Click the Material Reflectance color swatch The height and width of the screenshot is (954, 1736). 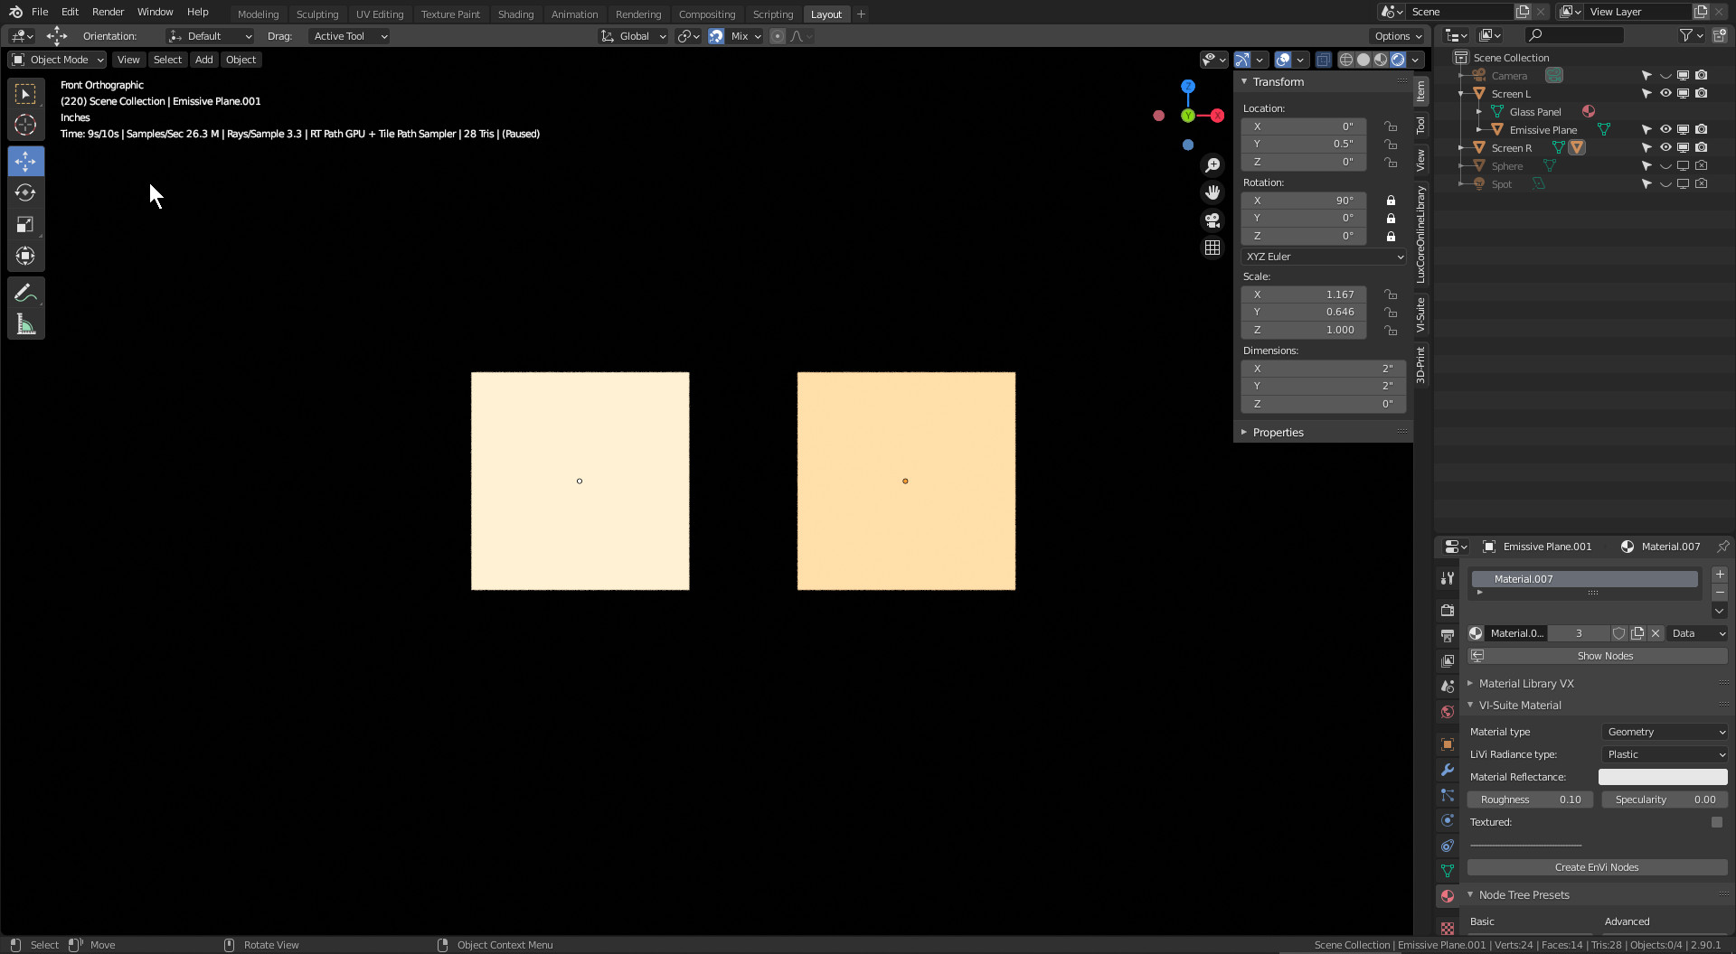(1662, 777)
